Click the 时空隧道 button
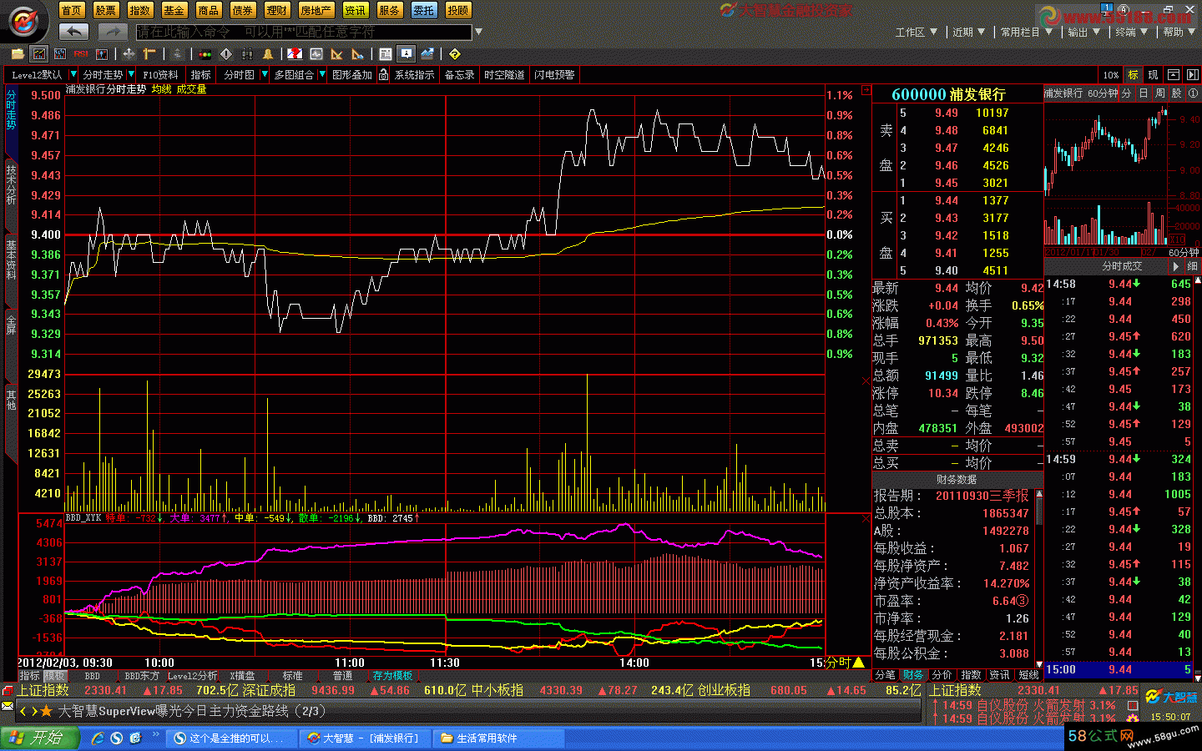1202x751 pixels. [504, 75]
